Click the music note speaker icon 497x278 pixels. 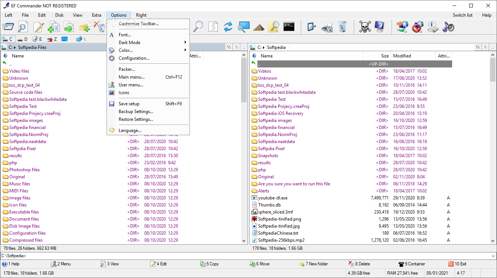click(x=448, y=27)
